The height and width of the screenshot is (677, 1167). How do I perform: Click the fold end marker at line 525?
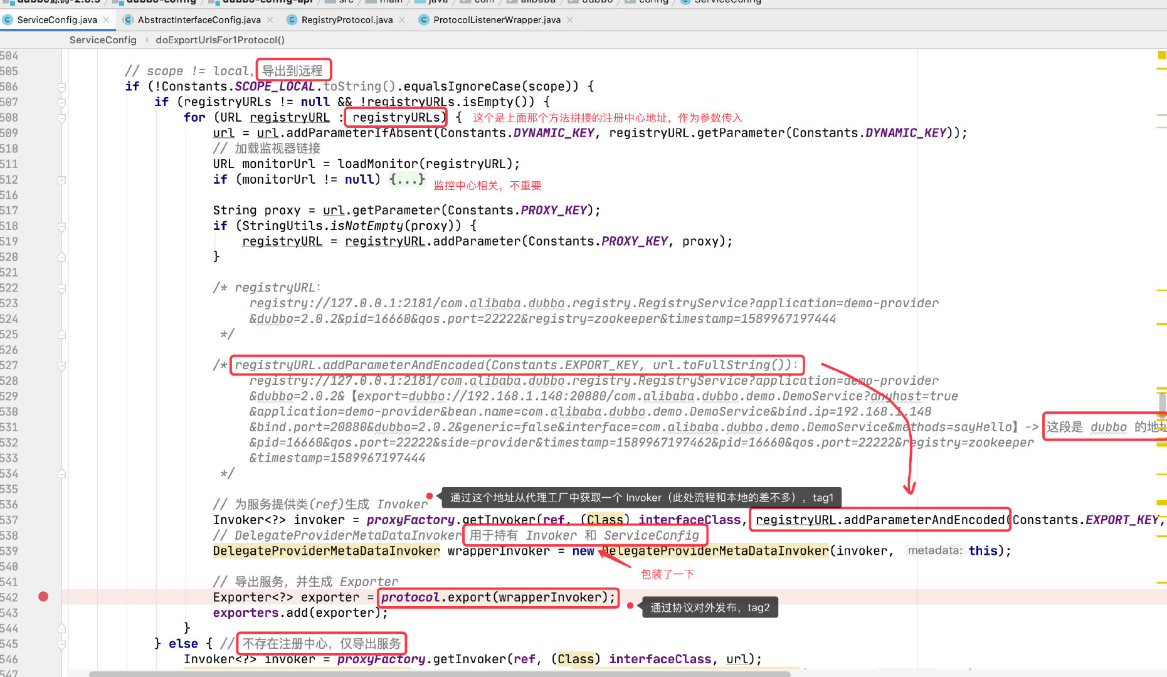point(61,335)
